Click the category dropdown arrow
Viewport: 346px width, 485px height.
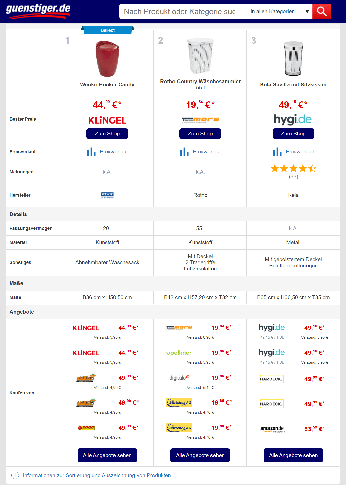[307, 11]
